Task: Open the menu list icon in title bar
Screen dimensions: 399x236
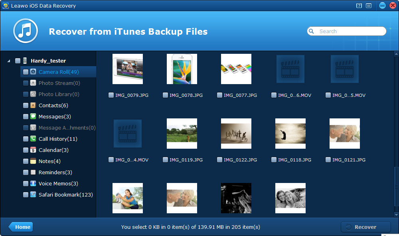Action: (x=369, y=6)
